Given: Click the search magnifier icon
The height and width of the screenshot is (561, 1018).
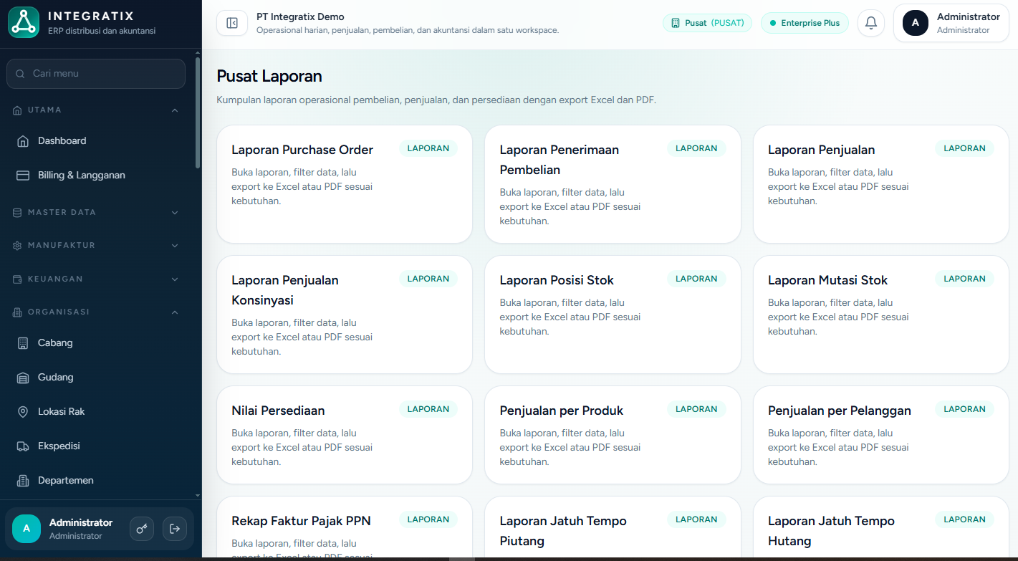Looking at the screenshot, I should click(x=20, y=74).
